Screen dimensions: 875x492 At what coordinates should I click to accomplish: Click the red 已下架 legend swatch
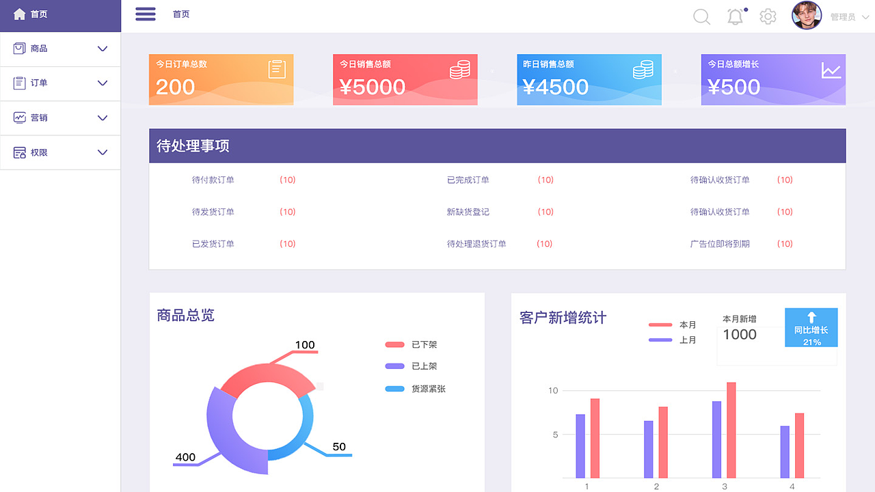[395, 344]
